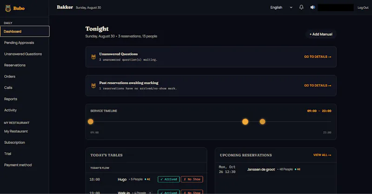
Task: Click owl icon beside Past reservations
Action: pos(93,85)
